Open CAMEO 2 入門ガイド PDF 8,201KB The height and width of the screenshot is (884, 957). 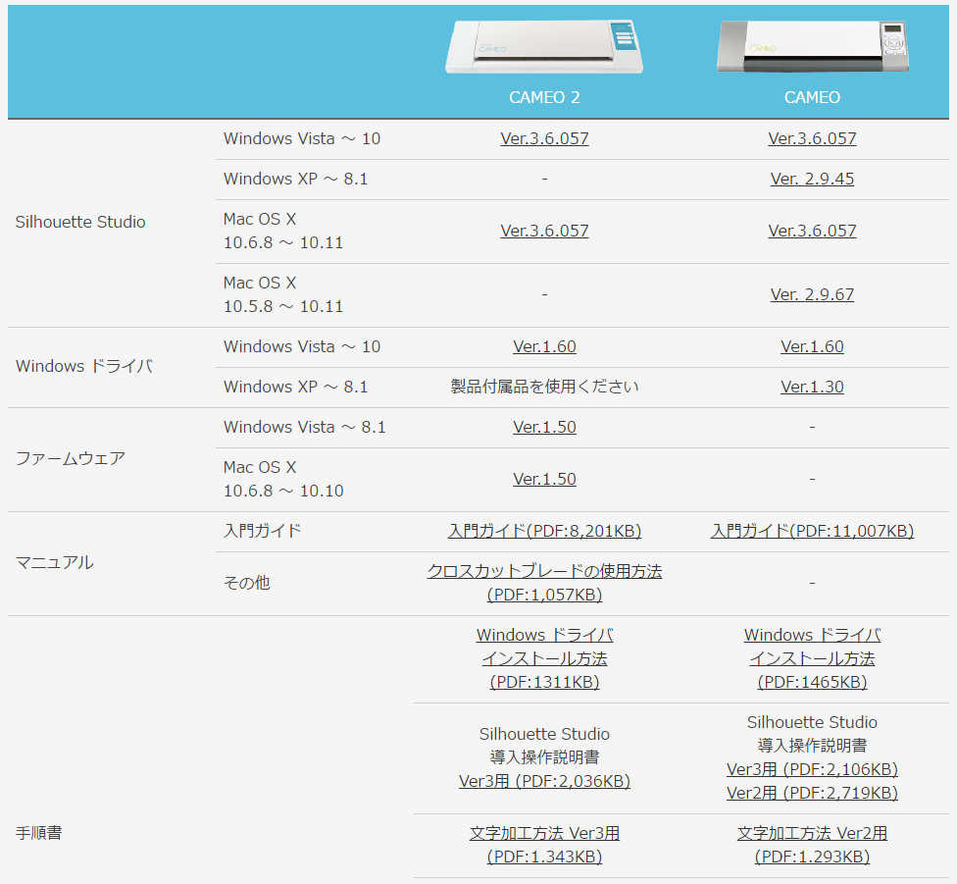pos(544,531)
